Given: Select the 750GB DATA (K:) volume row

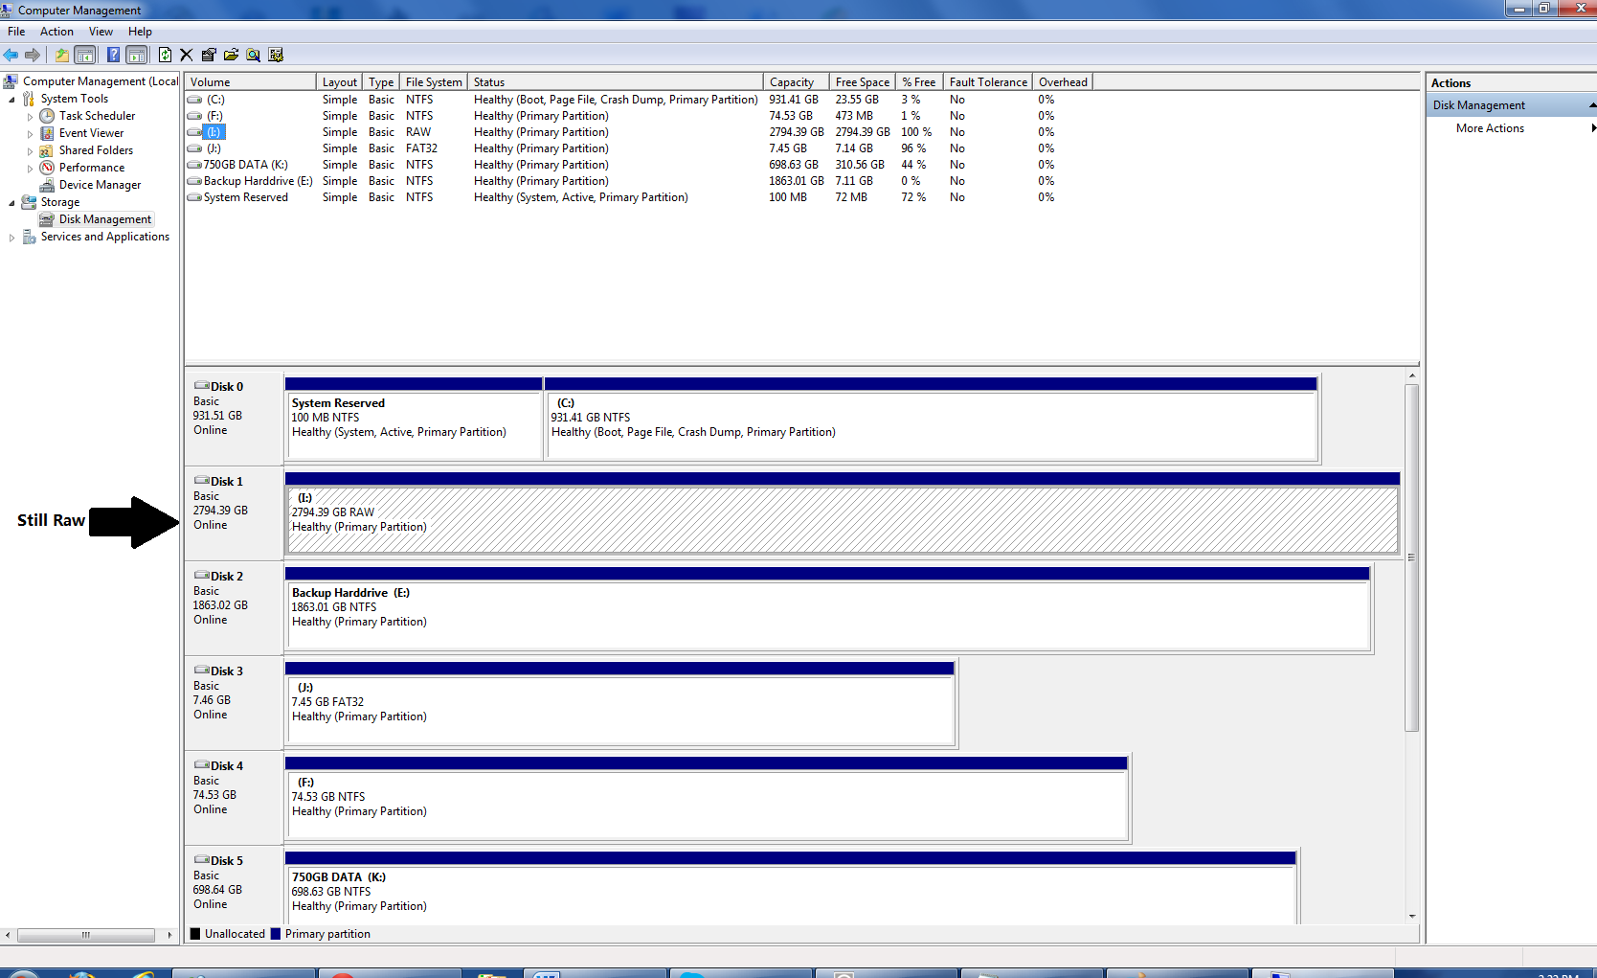Looking at the screenshot, I should coord(640,165).
